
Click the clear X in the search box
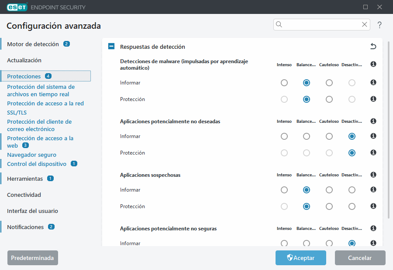[x=364, y=24]
